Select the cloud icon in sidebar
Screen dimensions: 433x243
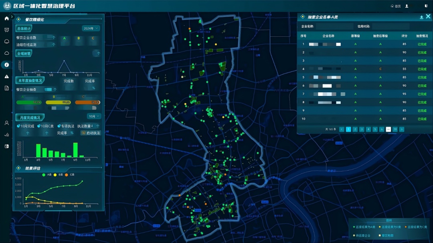(x=6, y=53)
